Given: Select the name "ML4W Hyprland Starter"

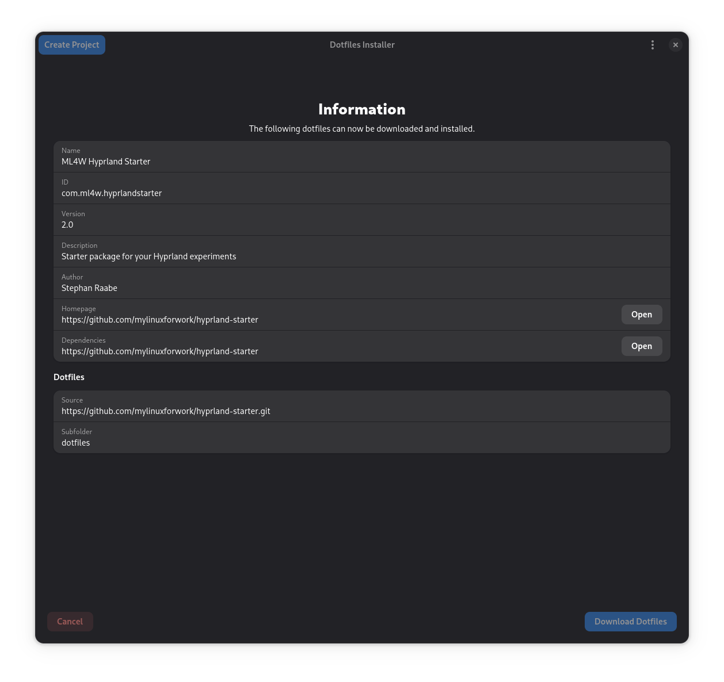Looking at the screenshot, I should pos(106,162).
